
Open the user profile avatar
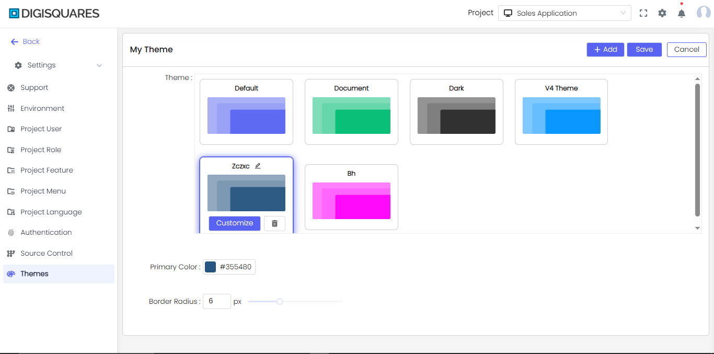click(704, 13)
